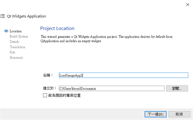Viewport: 193px width, 120px height.
Task: Select the Location step in sidebar
Action: click(x=15, y=31)
